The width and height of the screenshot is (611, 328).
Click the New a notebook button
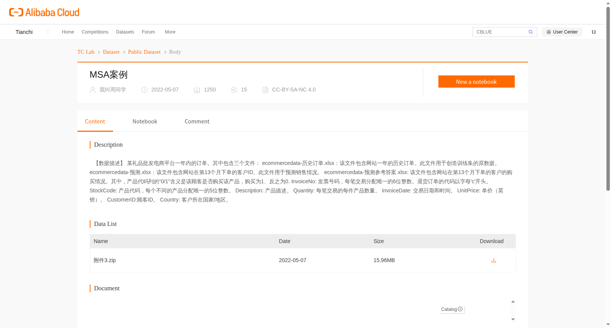[476, 82]
